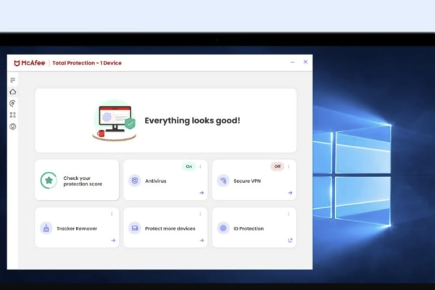
Task: Open the hamburger menu in sidebar
Action: click(x=12, y=80)
